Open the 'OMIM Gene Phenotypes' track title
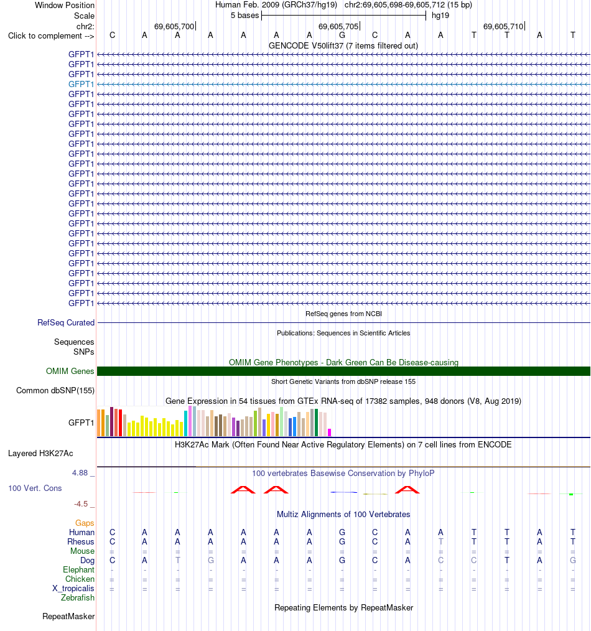Image resolution: width=591 pixels, height=631 pixels. point(343,362)
